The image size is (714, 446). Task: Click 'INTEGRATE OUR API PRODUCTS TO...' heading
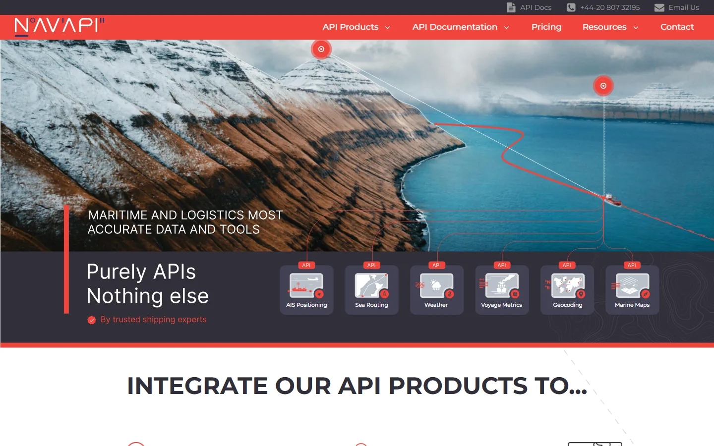(357, 386)
